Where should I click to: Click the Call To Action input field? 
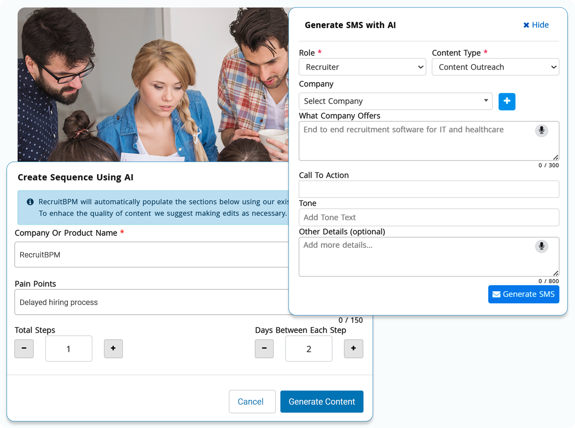point(429,189)
